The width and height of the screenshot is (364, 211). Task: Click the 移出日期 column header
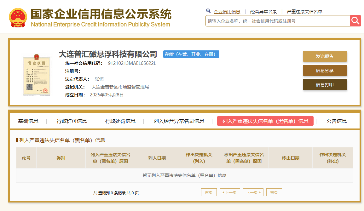click(291, 158)
